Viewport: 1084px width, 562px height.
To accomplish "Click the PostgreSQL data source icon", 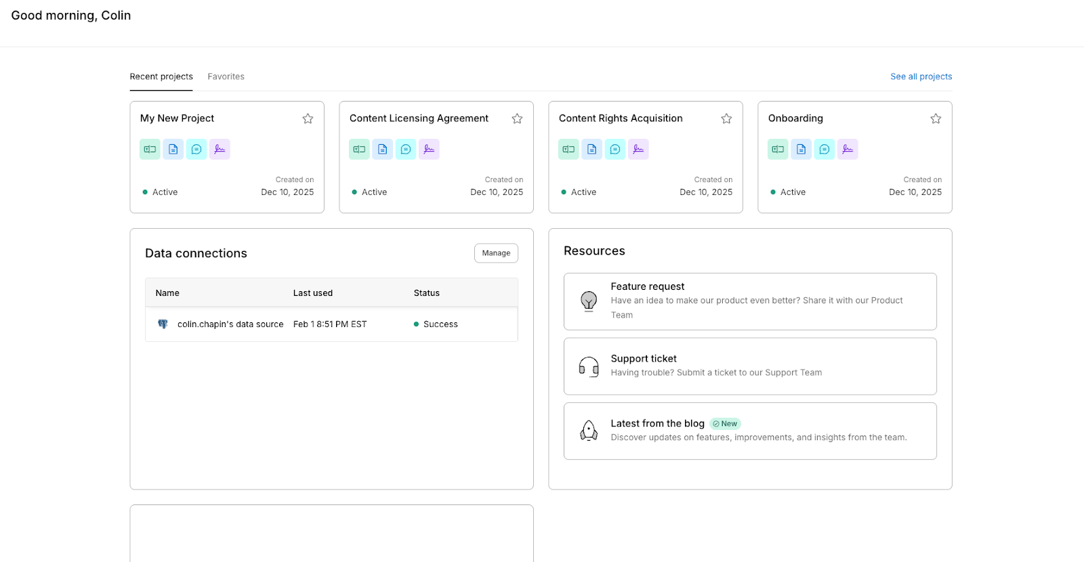I will 163,324.
